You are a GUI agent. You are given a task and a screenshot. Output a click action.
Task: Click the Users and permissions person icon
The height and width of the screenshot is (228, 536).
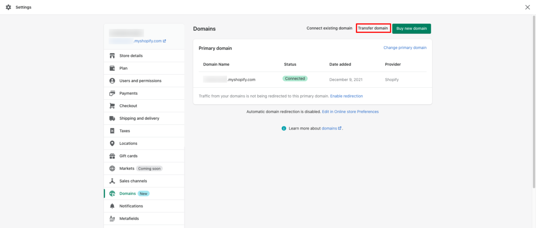[x=112, y=81]
